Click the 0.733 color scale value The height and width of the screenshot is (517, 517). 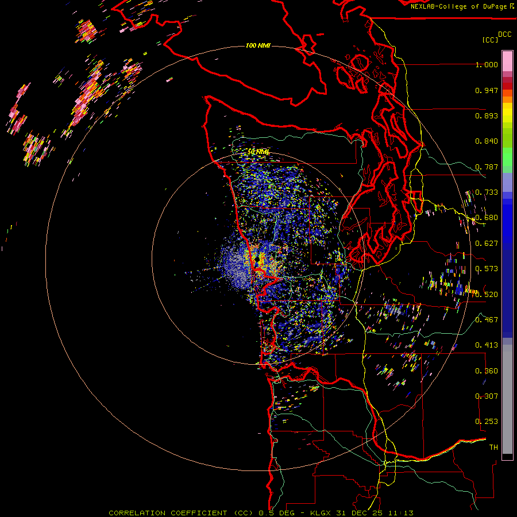click(487, 192)
